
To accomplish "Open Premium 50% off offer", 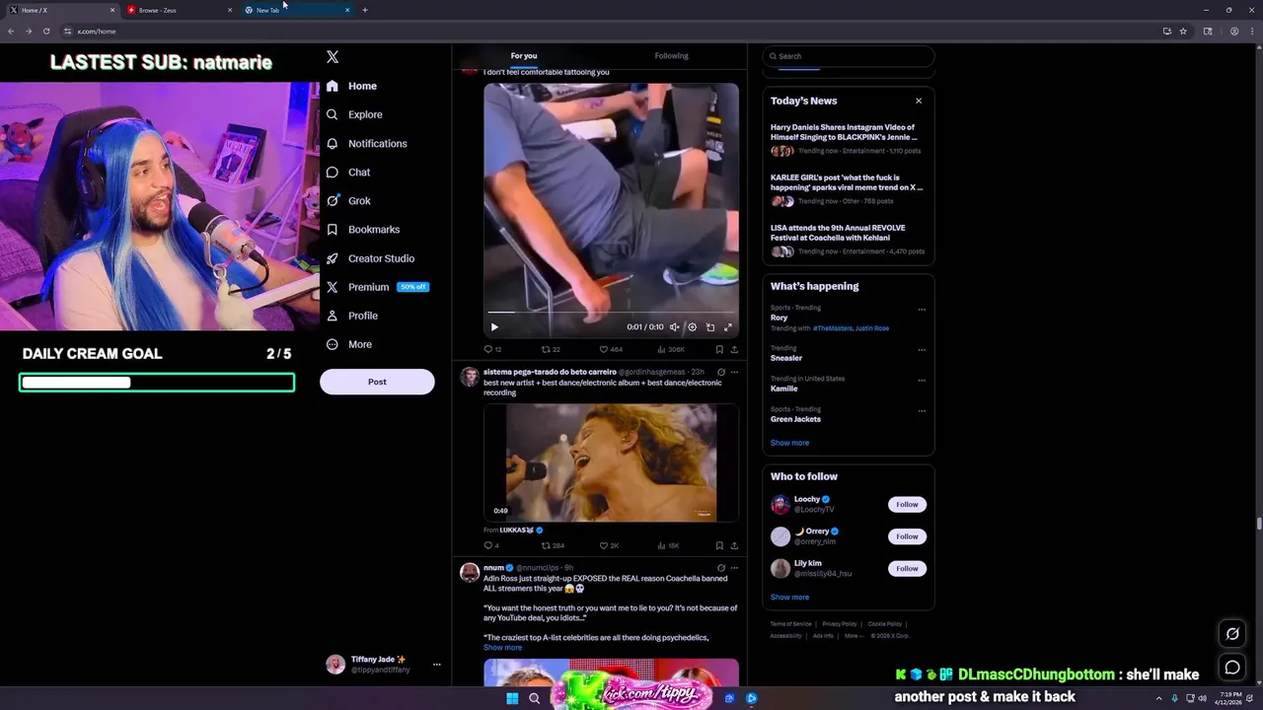I will [377, 287].
